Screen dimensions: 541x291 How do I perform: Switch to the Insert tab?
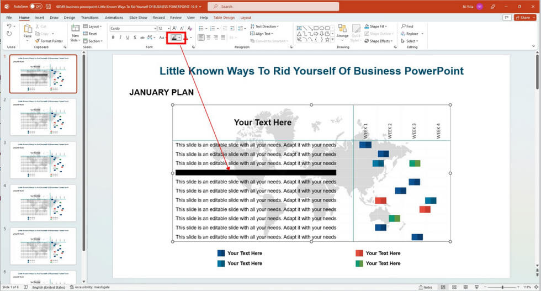coord(39,18)
